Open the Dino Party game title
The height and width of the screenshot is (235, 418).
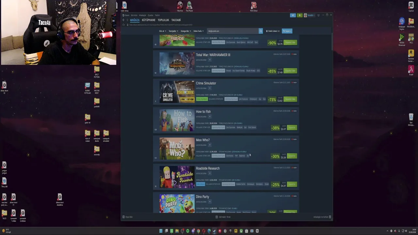click(202, 197)
